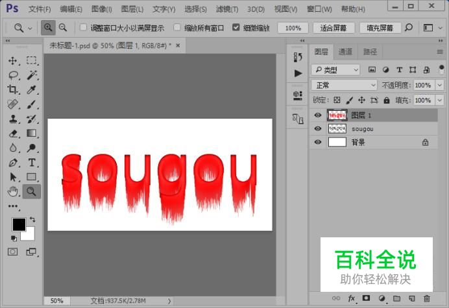
Task: Open the blend mode dropdown
Action: point(344,85)
